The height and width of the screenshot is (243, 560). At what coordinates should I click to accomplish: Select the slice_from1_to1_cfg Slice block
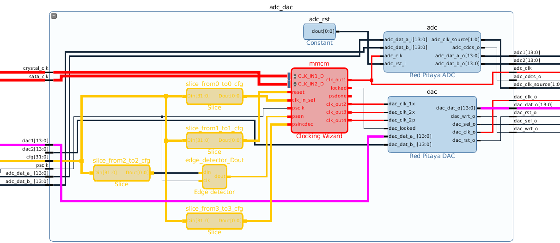pyautogui.click(x=214, y=140)
